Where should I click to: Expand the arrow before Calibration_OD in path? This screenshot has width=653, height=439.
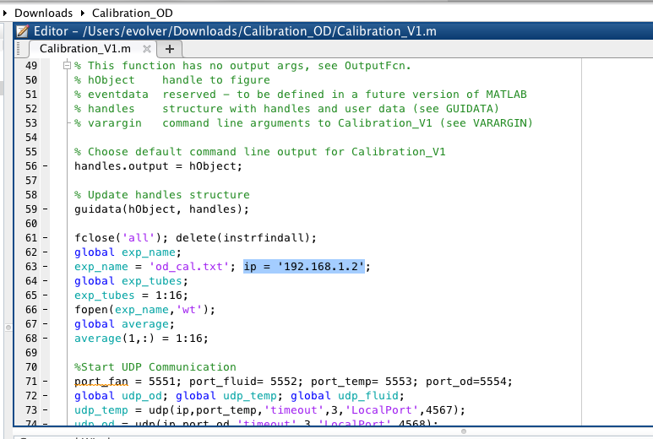point(83,13)
